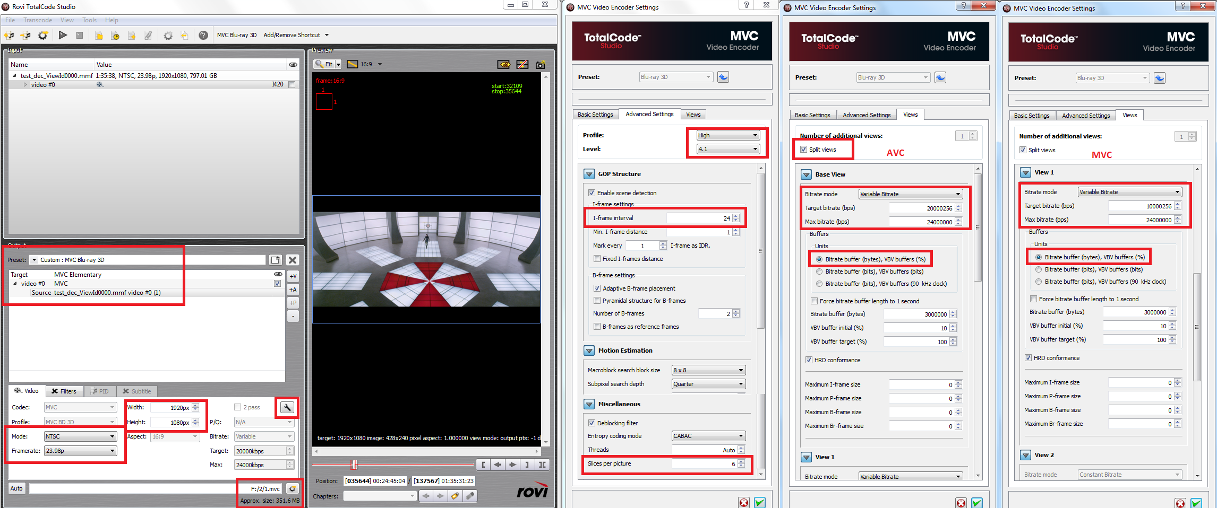Screen dimensions: 1217x508
Task: Open the Transcode menu
Action: [x=38, y=20]
